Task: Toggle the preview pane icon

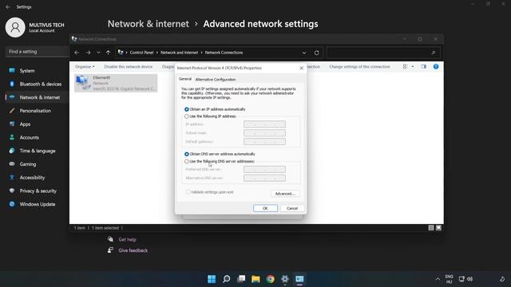Action: pyautogui.click(x=423, y=67)
